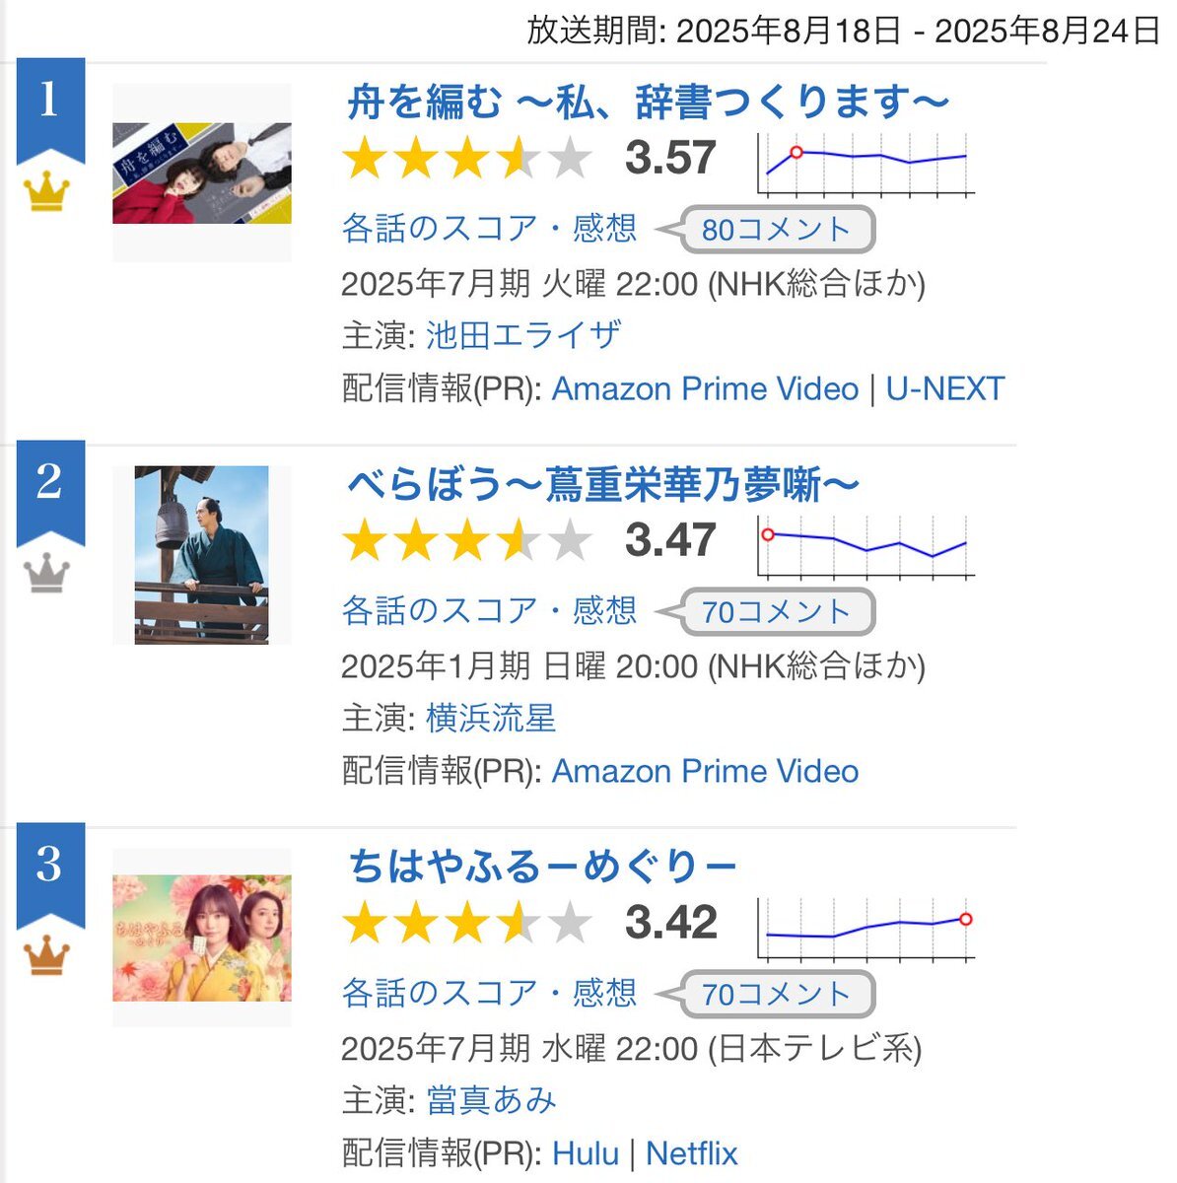Open the 70コメント button under べらぼう

click(x=776, y=612)
